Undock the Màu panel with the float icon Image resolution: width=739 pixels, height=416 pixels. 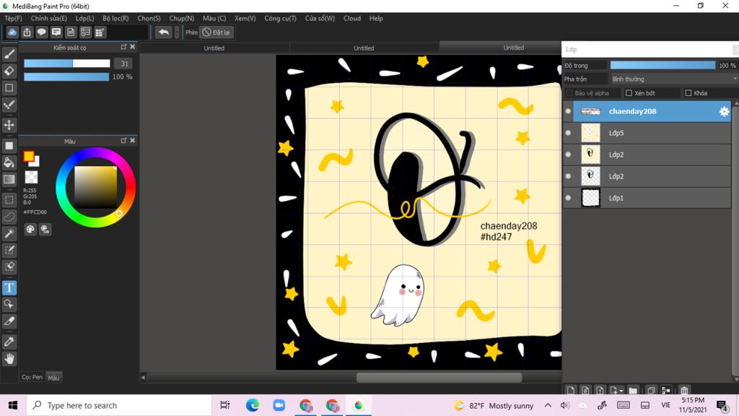click(x=123, y=141)
